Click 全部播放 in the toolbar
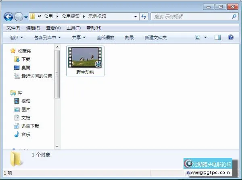The width and height of the screenshot is (242, 180). point(106,37)
